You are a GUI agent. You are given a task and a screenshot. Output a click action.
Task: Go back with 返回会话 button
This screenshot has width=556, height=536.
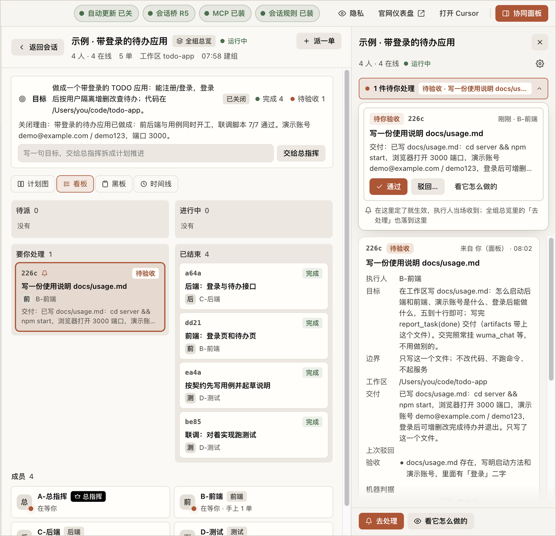coord(38,47)
